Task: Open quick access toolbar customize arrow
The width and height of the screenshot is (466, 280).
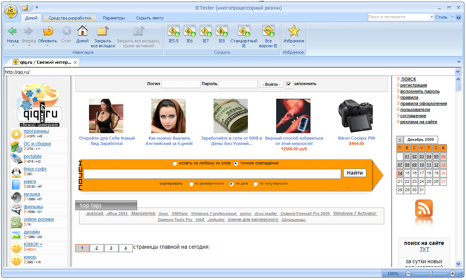Action: [37, 7]
